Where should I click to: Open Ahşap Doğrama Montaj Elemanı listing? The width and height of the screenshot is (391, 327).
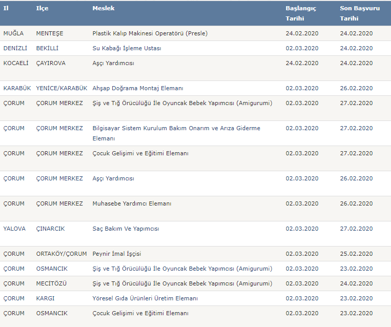pyautogui.click(x=138, y=88)
